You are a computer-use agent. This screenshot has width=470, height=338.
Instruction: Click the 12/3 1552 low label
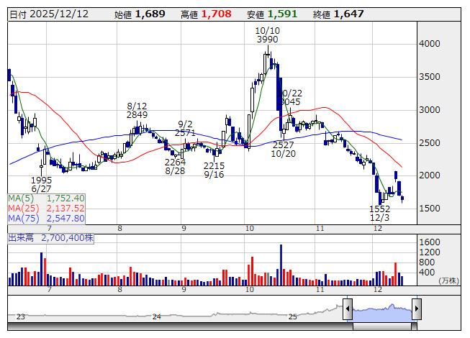coord(379,214)
